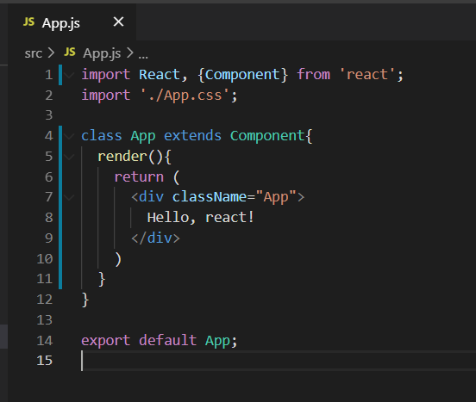Click 'App;' at end of line 14

pos(222,341)
